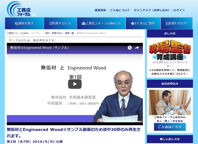Click the ご入会はこちら button
The height and width of the screenshot is (144, 198).
coord(170,127)
